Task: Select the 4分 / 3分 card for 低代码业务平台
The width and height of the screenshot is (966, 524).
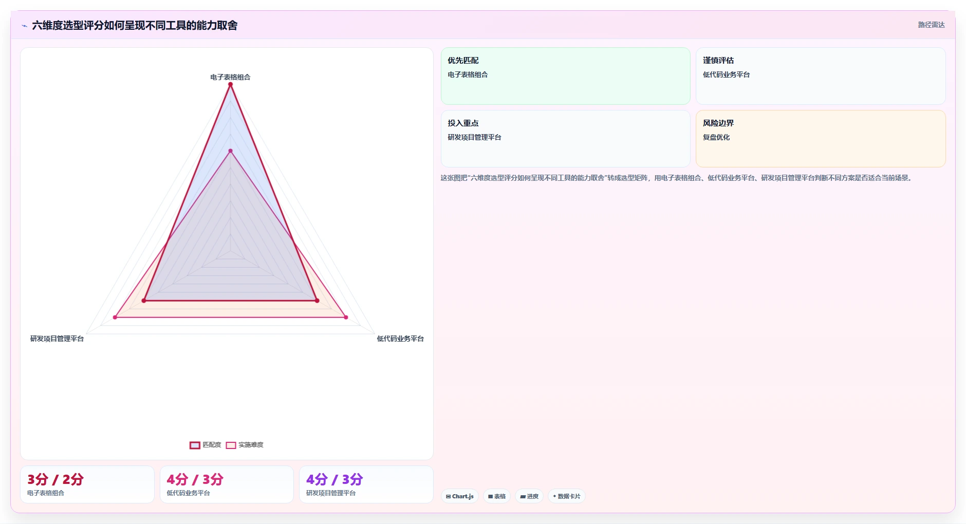Action: [227, 484]
